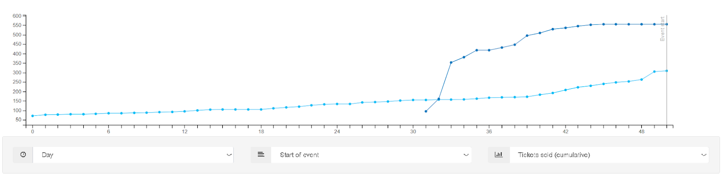
Task: Click the last light blue point at the event start line
Action: pyautogui.click(x=667, y=71)
